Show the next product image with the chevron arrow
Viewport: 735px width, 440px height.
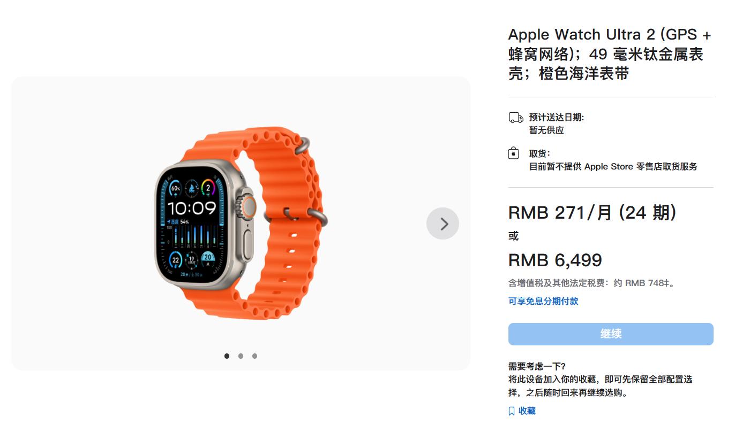pyautogui.click(x=442, y=223)
